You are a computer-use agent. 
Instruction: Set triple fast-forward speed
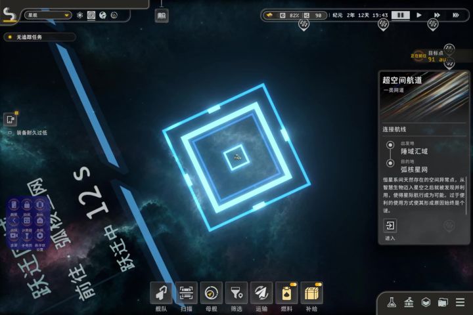[456, 15]
